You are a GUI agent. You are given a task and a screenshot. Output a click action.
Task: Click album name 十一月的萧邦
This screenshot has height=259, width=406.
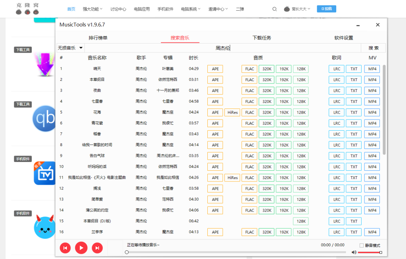(168, 91)
